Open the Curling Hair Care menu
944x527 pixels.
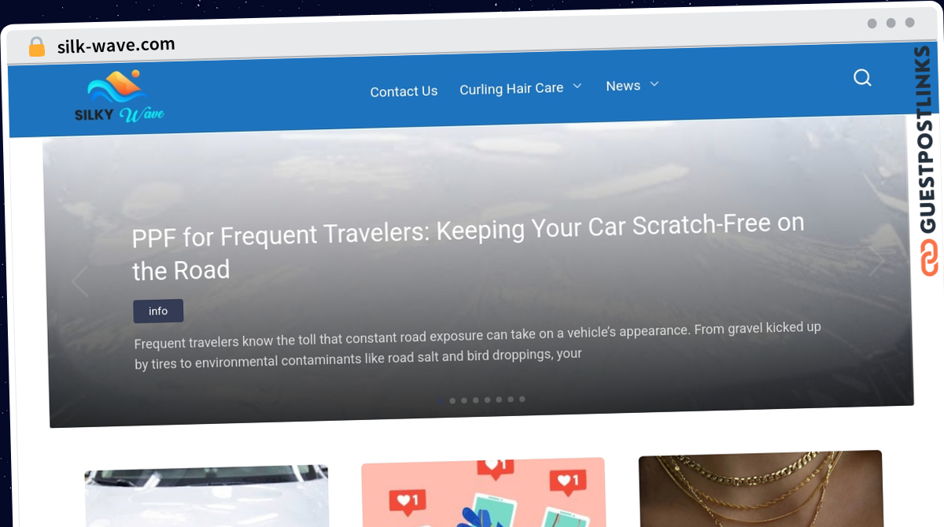[511, 89]
